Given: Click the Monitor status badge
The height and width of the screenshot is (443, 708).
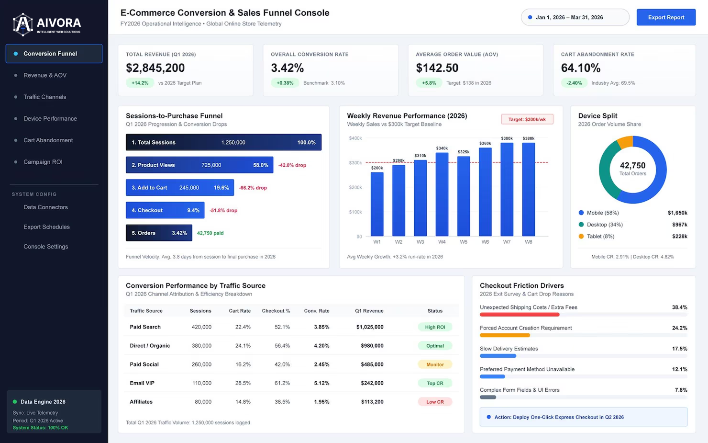Looking at the screenshot, I should click(x=435, y=364).
